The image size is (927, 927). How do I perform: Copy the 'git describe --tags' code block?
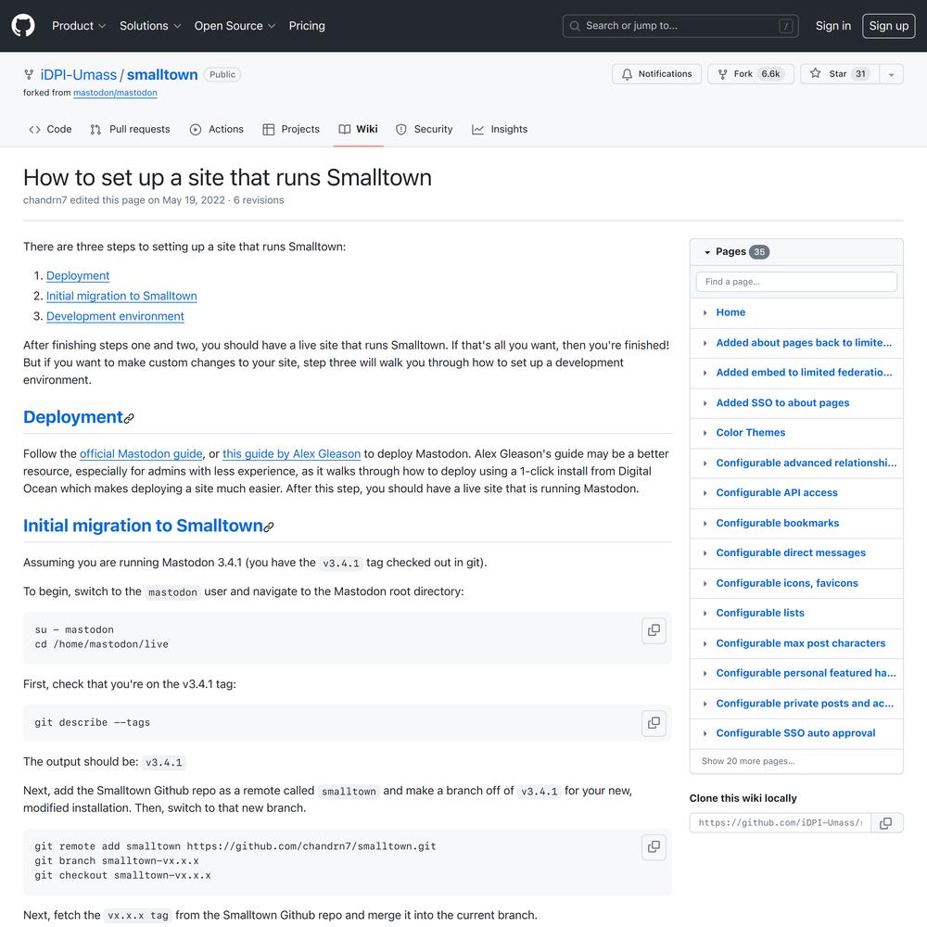(654, 723)
